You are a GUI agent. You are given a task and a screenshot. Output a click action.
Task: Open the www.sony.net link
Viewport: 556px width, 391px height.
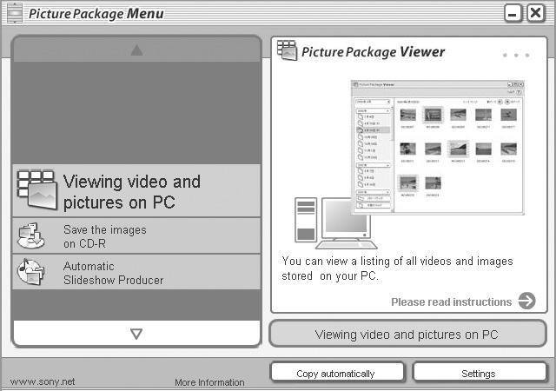[43, 381]
